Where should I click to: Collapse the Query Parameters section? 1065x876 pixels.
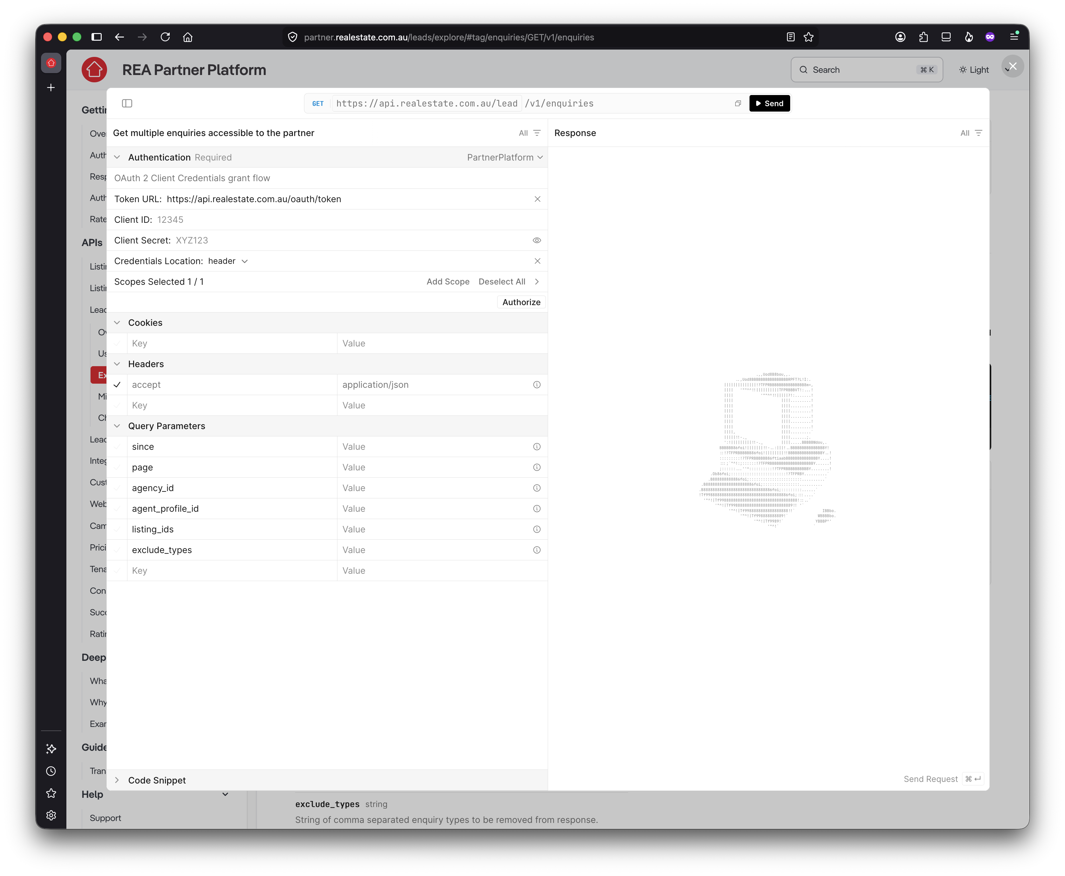(117, 426)
